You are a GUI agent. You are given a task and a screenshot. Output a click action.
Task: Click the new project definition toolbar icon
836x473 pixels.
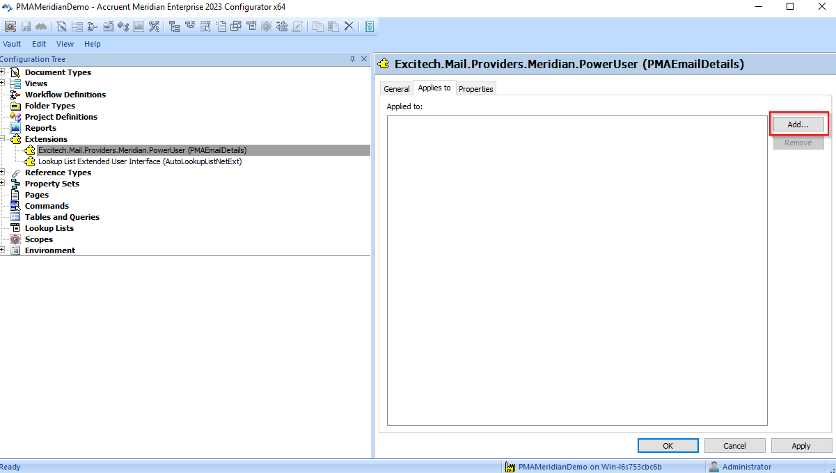point(123,26)
